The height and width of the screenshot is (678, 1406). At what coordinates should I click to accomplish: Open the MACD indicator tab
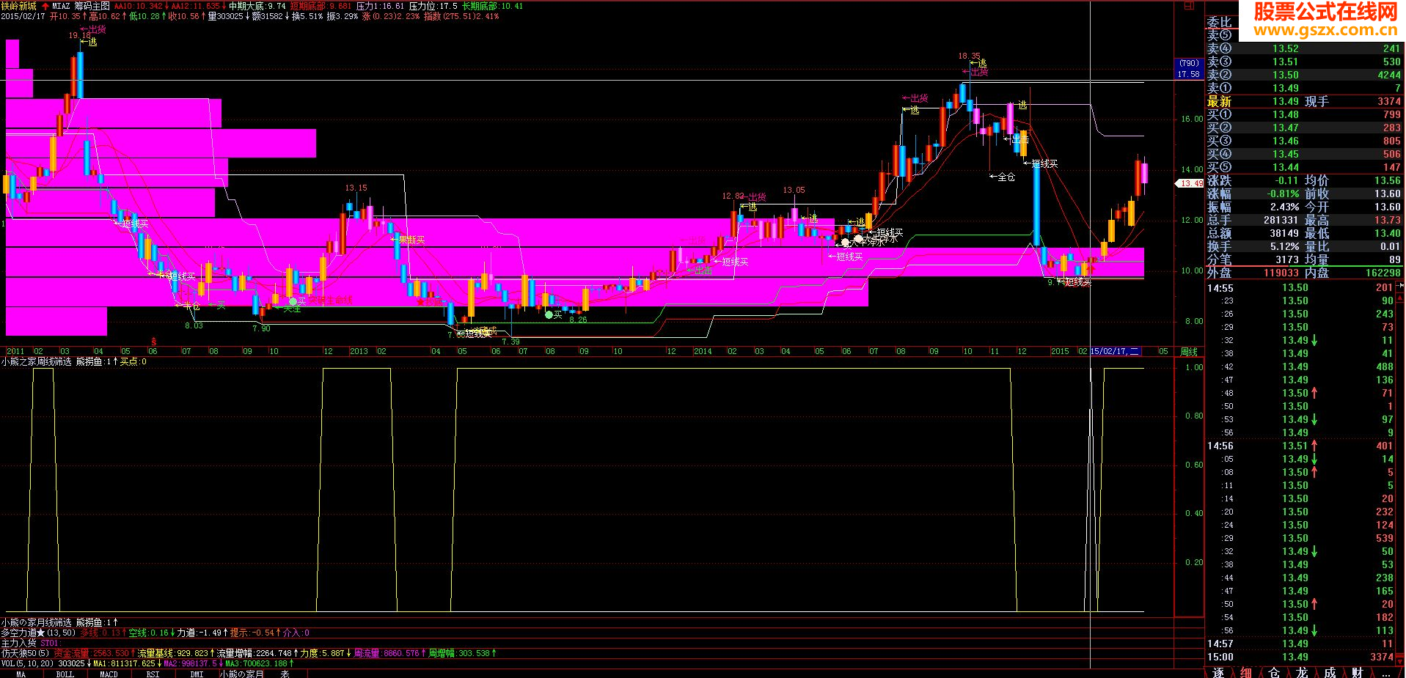(x=109, y=674)
